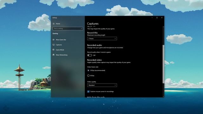
Task: Uncheck Capture mouse cursor in recordings
Action: (88, 92)
